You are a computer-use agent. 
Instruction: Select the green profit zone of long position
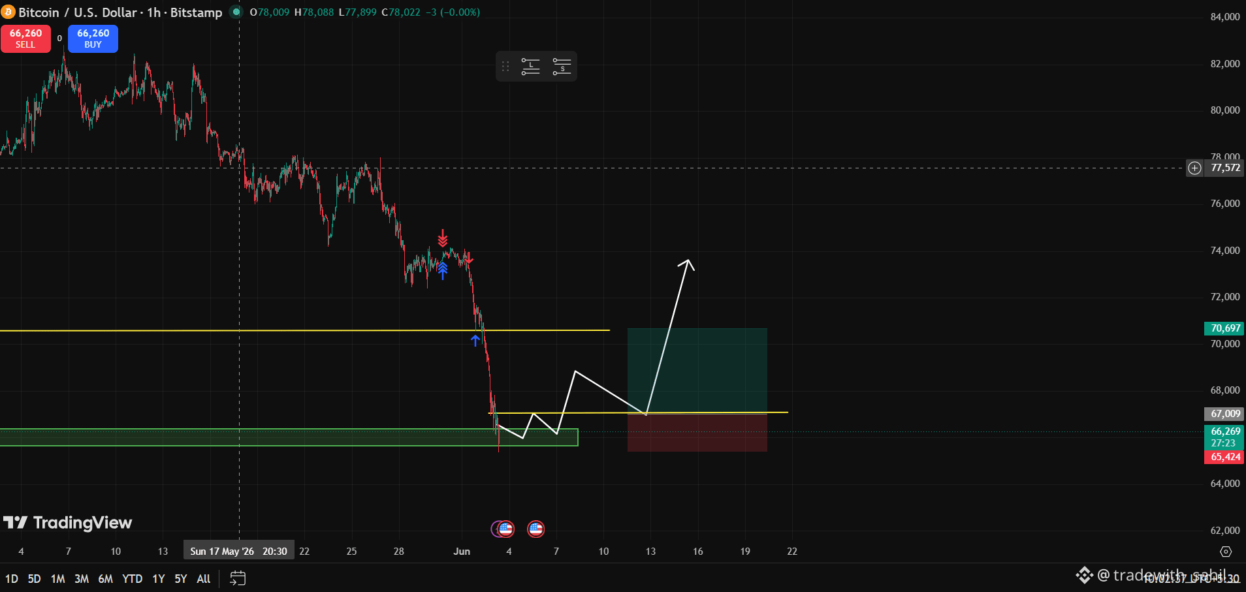click(x=697, y=370)
